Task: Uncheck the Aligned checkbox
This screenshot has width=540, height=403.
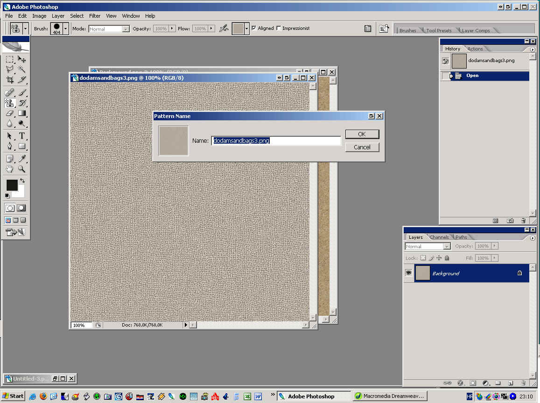Action: pyautogui.click(x=254, y=28)
